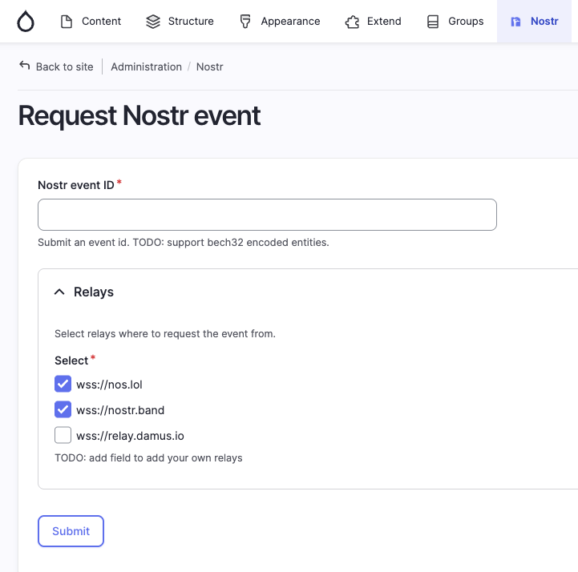Open the Extend menu label
This screenshot has width=578, height=572.
point(384,22)
